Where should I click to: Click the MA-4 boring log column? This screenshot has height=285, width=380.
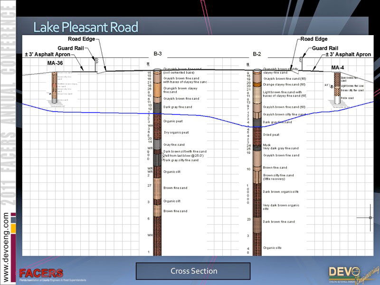[337, 87]
